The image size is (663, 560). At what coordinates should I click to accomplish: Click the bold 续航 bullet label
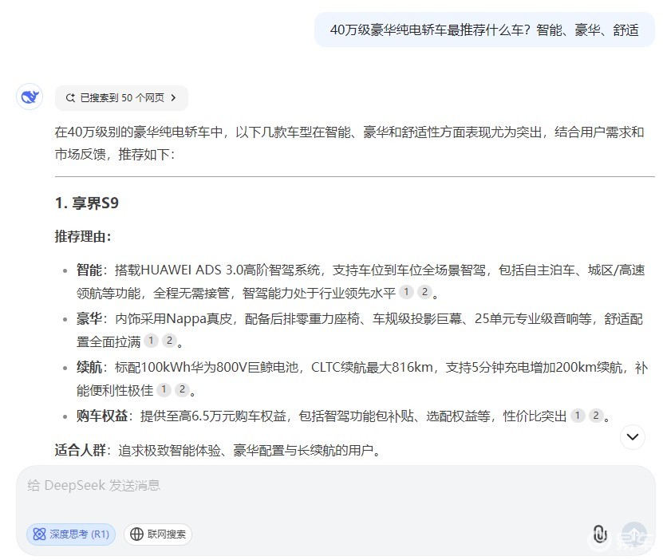[89, 367]
